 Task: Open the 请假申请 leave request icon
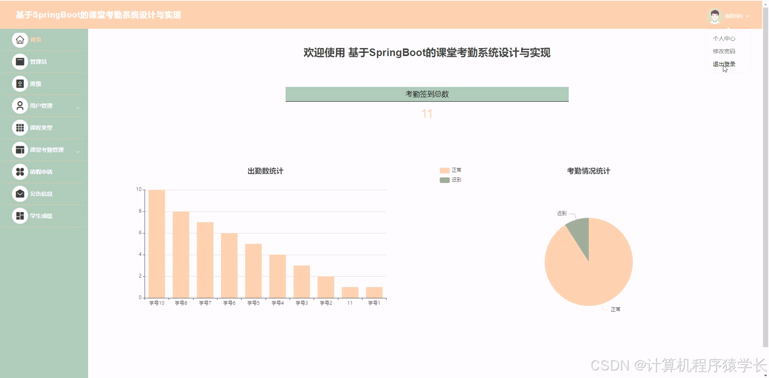click(x=20, y=172)
